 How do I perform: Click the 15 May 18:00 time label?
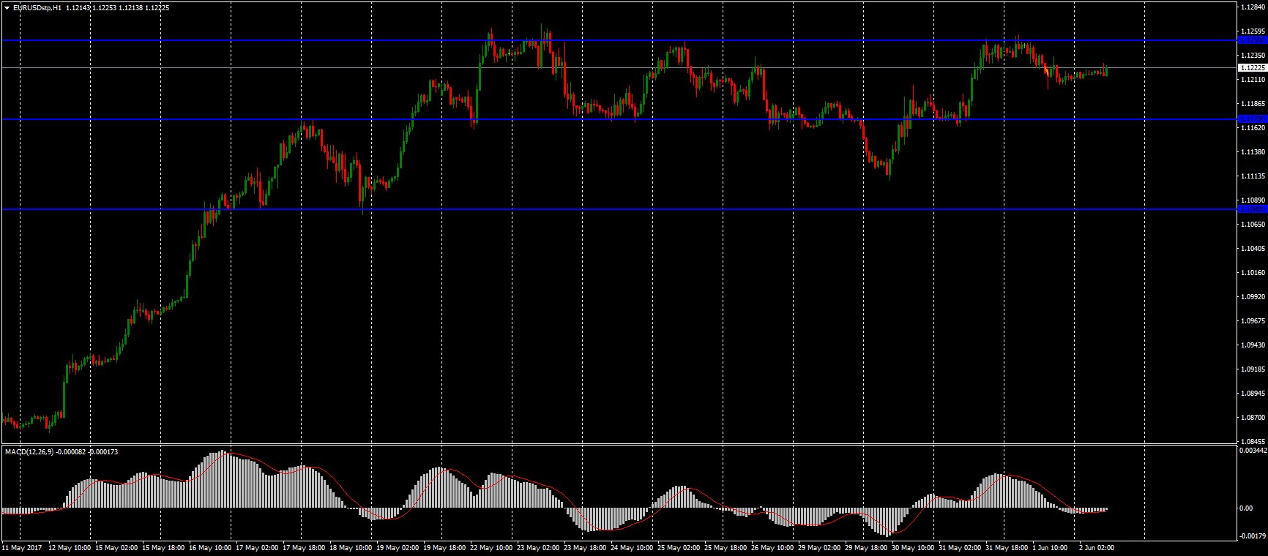point(164,547)
